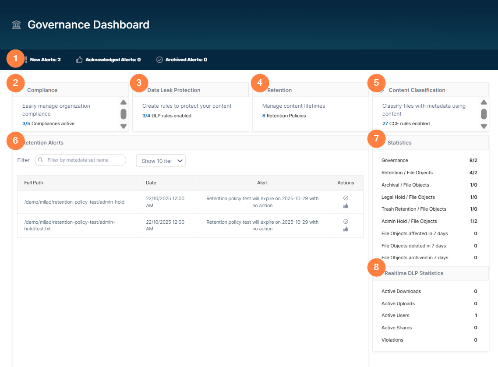Click the 3/5 Compliances active count
The width and height of the screenshot is (498, 367).
point(26,124)
